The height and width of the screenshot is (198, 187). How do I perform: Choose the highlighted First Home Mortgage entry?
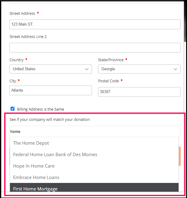94,187
